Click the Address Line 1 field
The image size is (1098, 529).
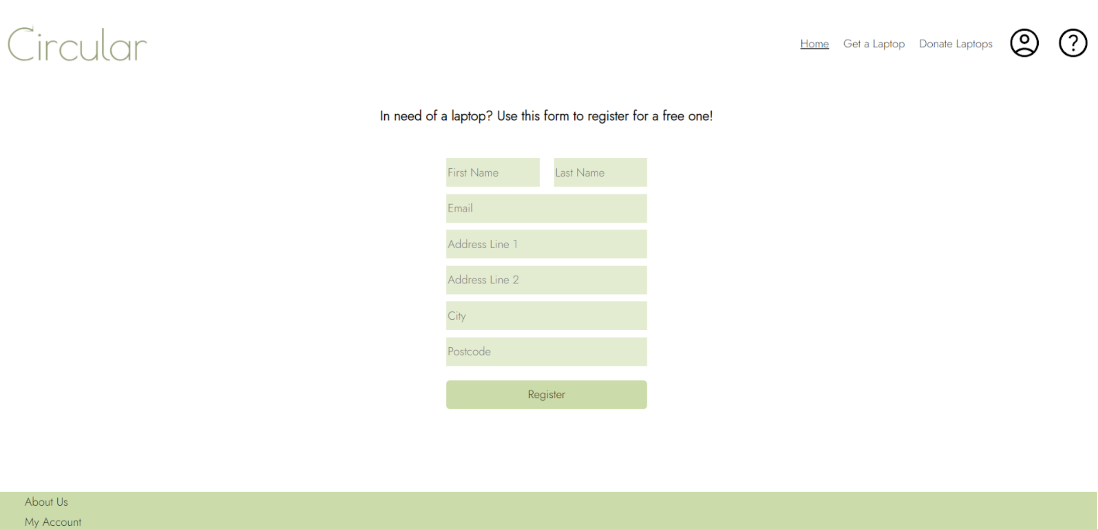[x=546, y=244]
